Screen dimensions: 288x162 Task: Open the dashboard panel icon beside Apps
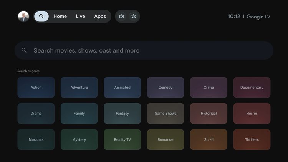point(121,17)
